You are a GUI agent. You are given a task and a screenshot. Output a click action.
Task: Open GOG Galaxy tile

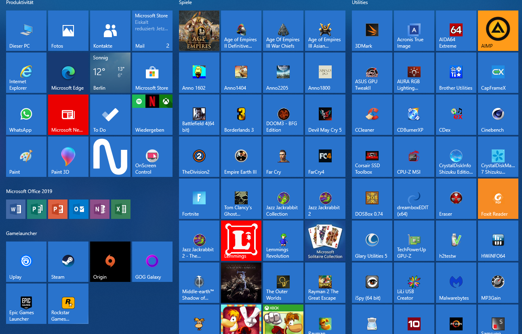[152, 262]
